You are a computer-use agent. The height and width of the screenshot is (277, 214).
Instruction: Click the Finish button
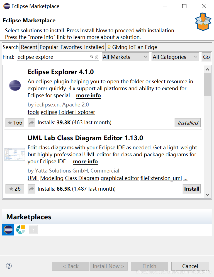click(149, 266)
